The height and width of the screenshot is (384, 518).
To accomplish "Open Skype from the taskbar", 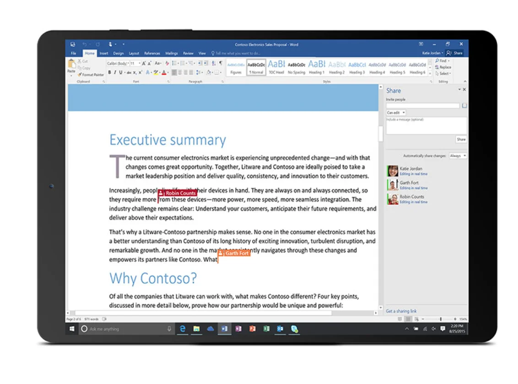I will pyautogui.click(x=294, y=329).
